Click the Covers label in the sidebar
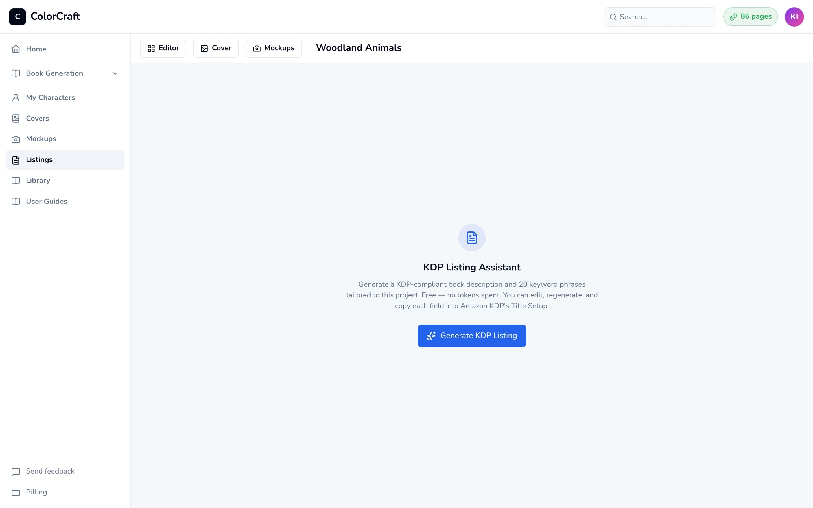 click(37, 118)
